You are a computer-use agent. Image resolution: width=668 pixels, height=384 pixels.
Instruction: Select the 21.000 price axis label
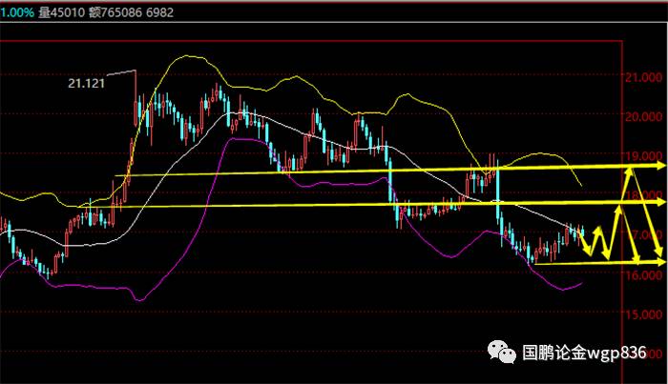[644, 77]
